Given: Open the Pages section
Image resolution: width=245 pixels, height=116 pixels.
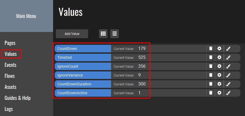Looking at the screenshot, I should (10, 43).
